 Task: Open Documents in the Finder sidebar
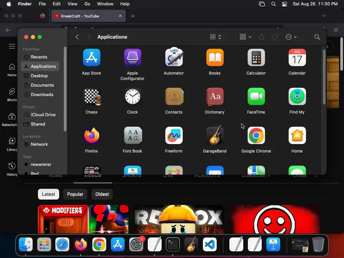[x=40, y=85]
